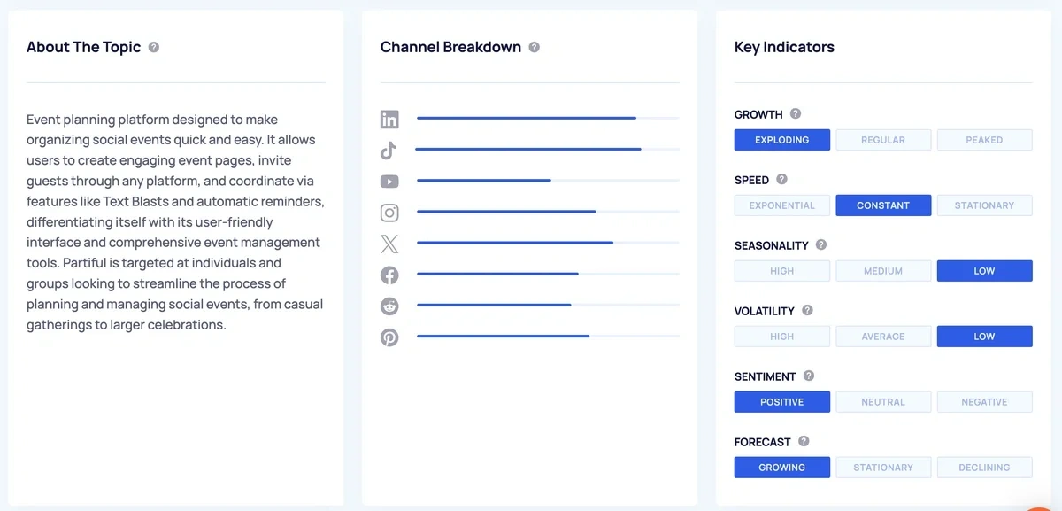Click the Reddit channel icon
Viewport: 1062px width, 511px height.
pos(389,306)
